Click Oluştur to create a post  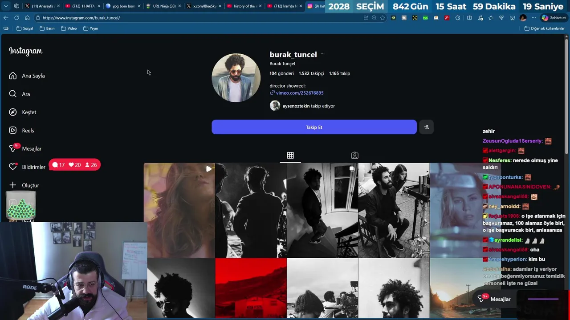point(24,185)
